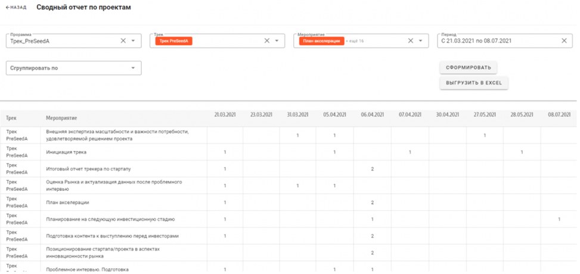
Task: Select the Инициация трека row
Action: point(290,152)
